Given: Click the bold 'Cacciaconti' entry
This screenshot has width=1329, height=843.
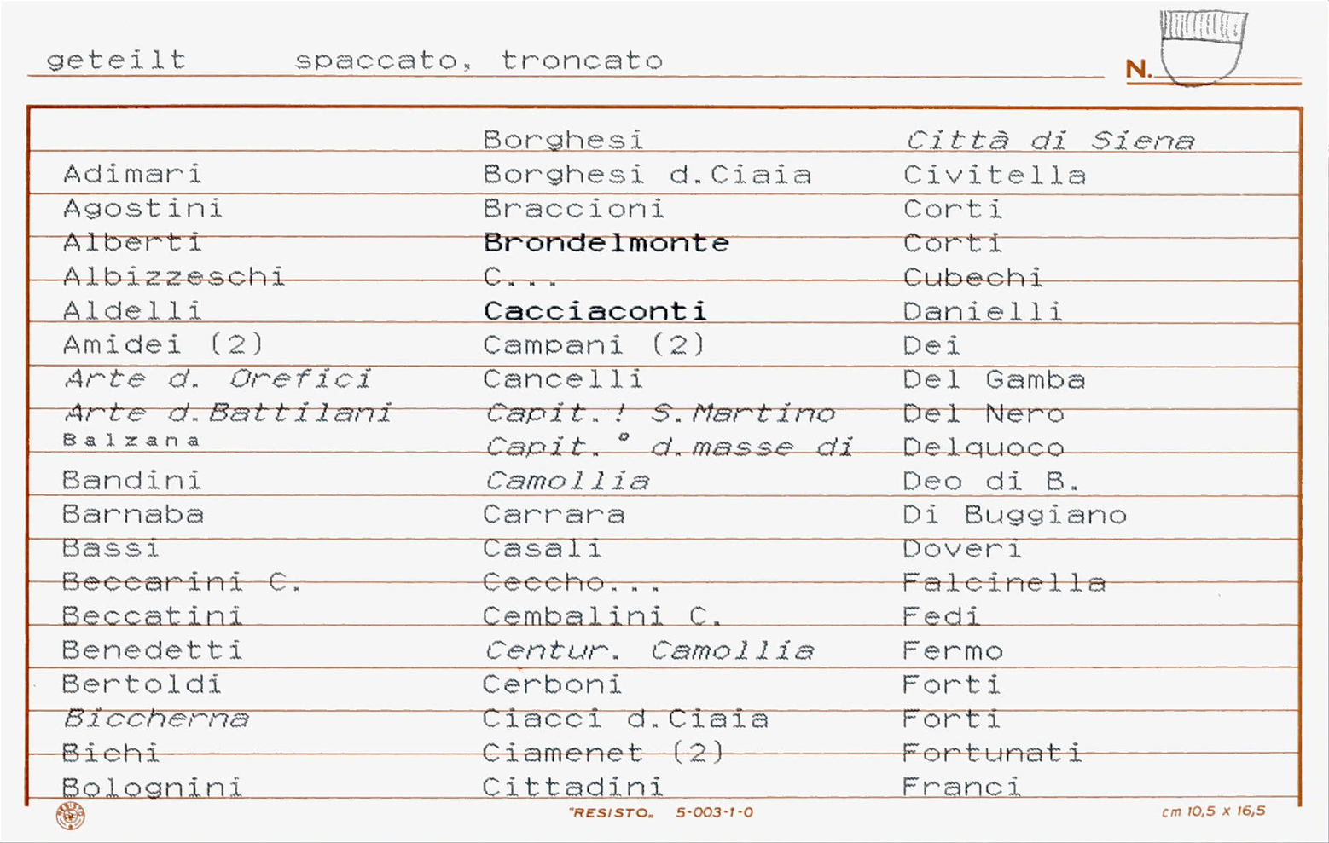Looking at the screenshot, I should tap(595, 311).
